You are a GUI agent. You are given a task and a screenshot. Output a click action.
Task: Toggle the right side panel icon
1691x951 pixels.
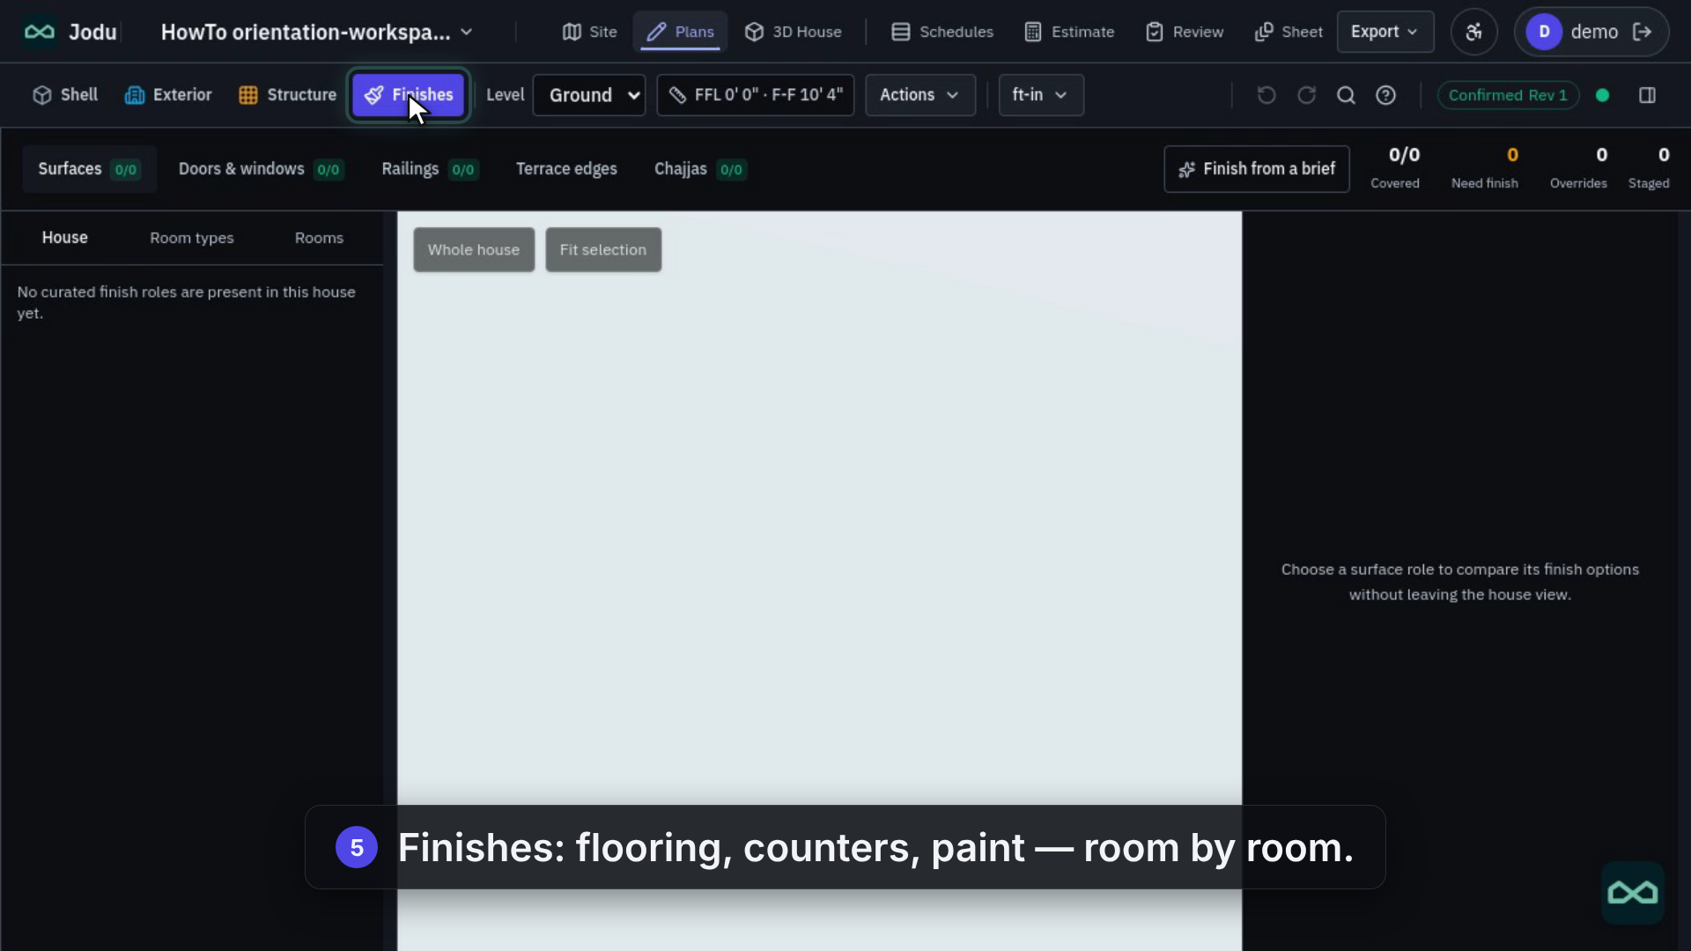[x=1647, y=95]
